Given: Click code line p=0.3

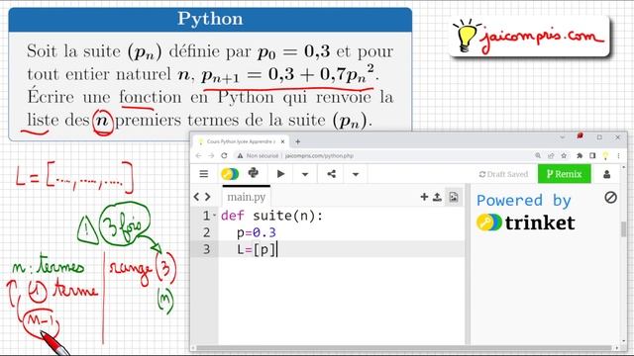Looking at the screenshot, I should pos(257,232).
